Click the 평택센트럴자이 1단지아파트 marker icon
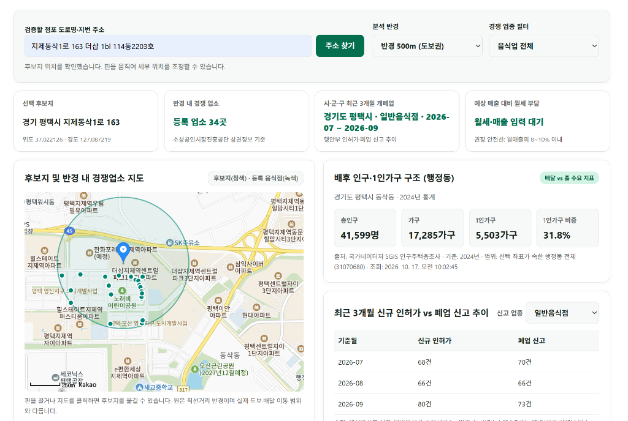The width and height of the screenshot is (628, 421). coord(264,338)
